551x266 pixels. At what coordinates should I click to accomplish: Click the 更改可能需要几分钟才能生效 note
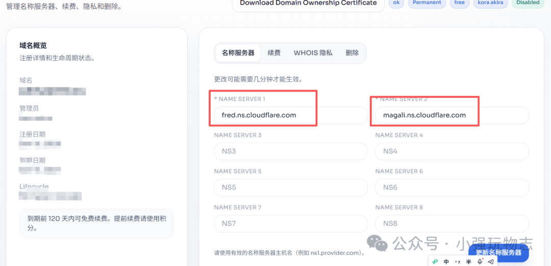pyautogui.click(x=258, y=79)
